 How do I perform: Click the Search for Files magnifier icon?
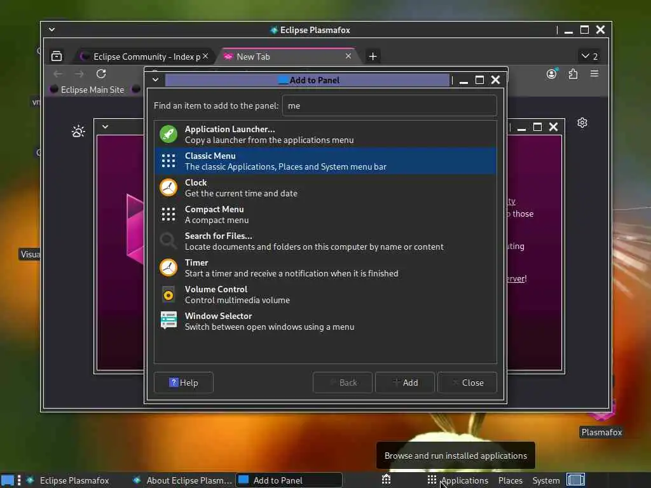coord(168,241)
